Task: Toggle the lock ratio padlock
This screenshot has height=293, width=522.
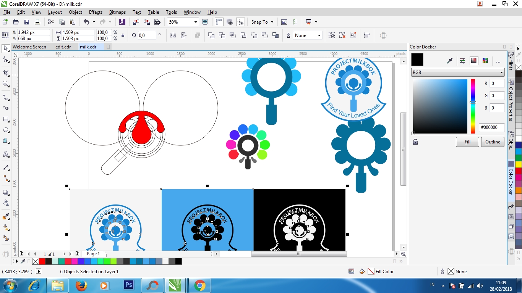Action: pos(123,35)
